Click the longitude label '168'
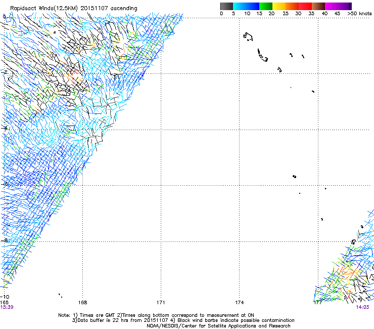374x329 pixels. tap(82, 303)
